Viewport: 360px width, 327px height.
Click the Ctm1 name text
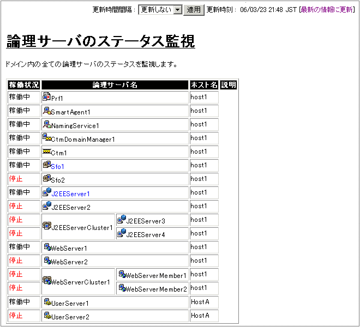point(59,153)
